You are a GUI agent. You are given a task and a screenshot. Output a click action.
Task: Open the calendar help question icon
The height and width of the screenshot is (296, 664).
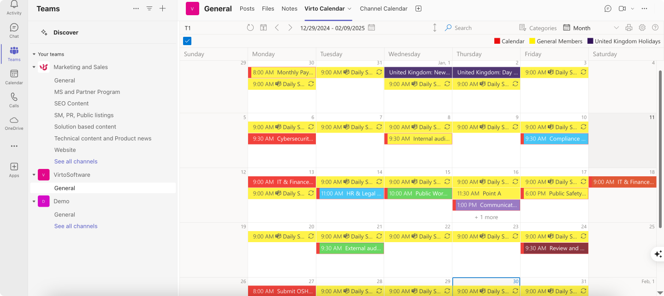(x=655, y=28)
